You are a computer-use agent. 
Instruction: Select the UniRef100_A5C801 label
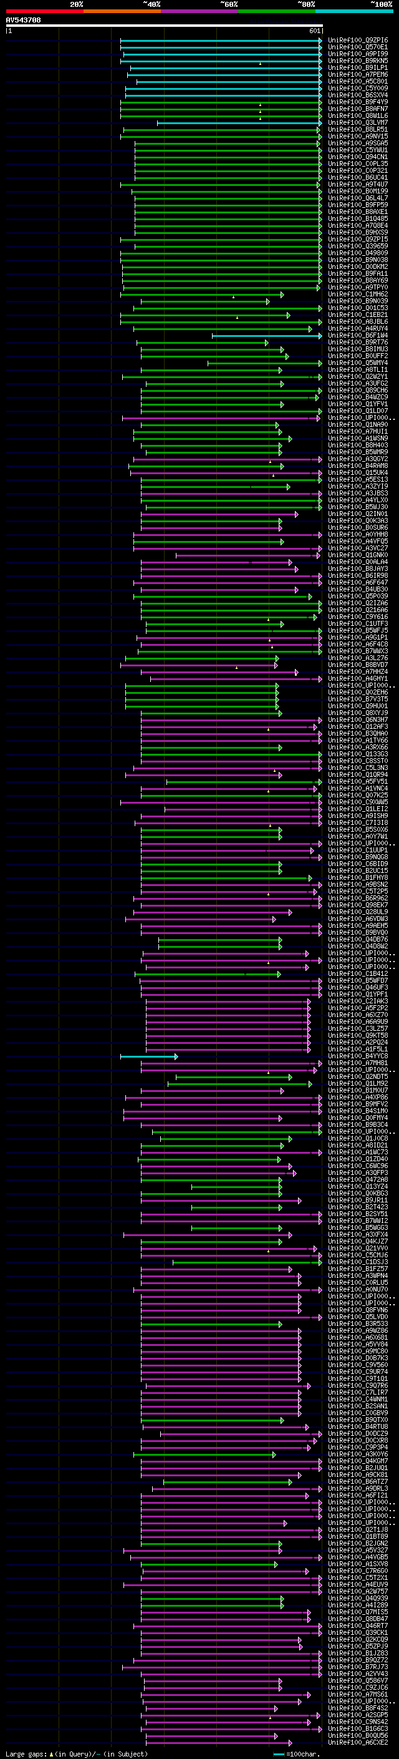pyautogui.click(x=357, y=81)
